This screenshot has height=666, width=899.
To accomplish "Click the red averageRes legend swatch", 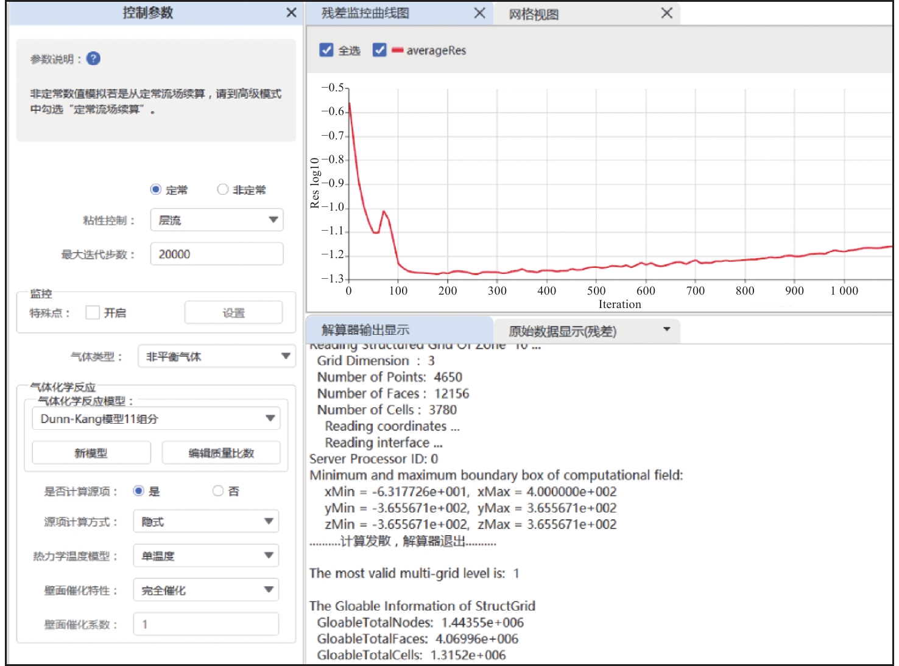I will coord(398,51).
